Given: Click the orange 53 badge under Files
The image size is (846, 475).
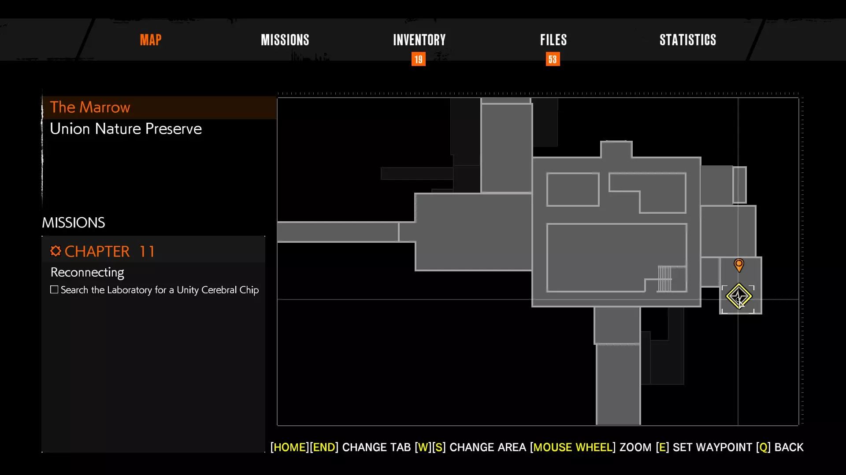Looking at the screenshot, I should [553, 59].
